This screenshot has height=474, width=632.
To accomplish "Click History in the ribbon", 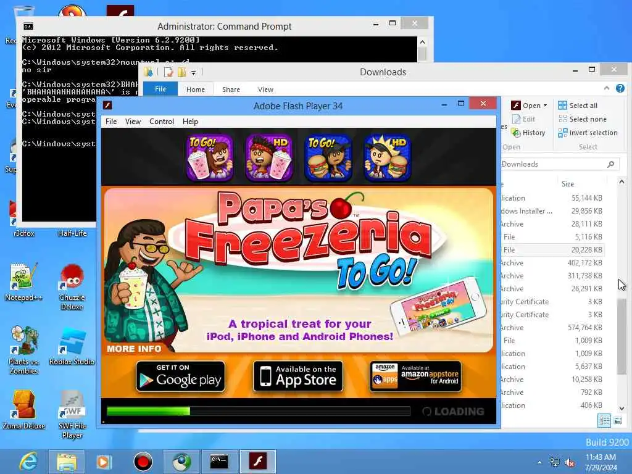I will coord(528,133).
